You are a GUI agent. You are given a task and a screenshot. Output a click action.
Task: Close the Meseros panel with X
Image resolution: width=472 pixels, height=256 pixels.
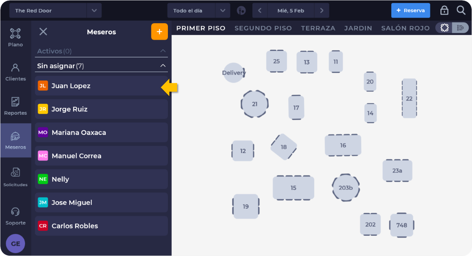(43, 32)
